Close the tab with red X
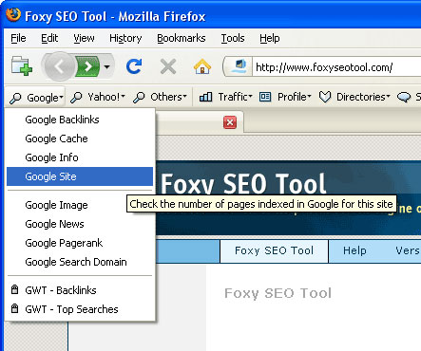Image resolution: width=421 pixels, height=351 pixels. [230, 122]
